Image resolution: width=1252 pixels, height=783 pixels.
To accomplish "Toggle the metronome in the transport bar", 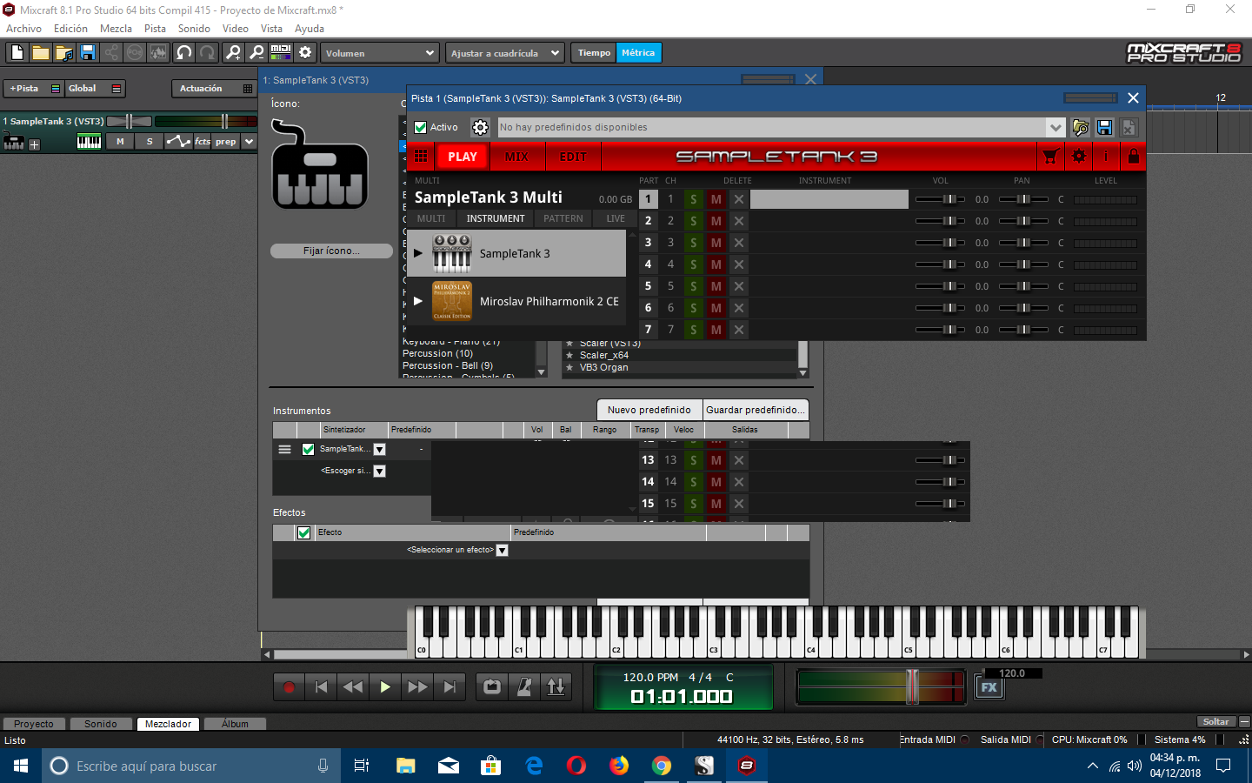I will 524,686.
